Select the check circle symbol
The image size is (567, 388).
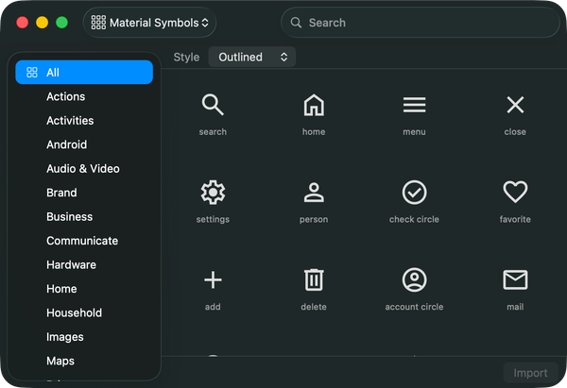[x=414, y=193]
